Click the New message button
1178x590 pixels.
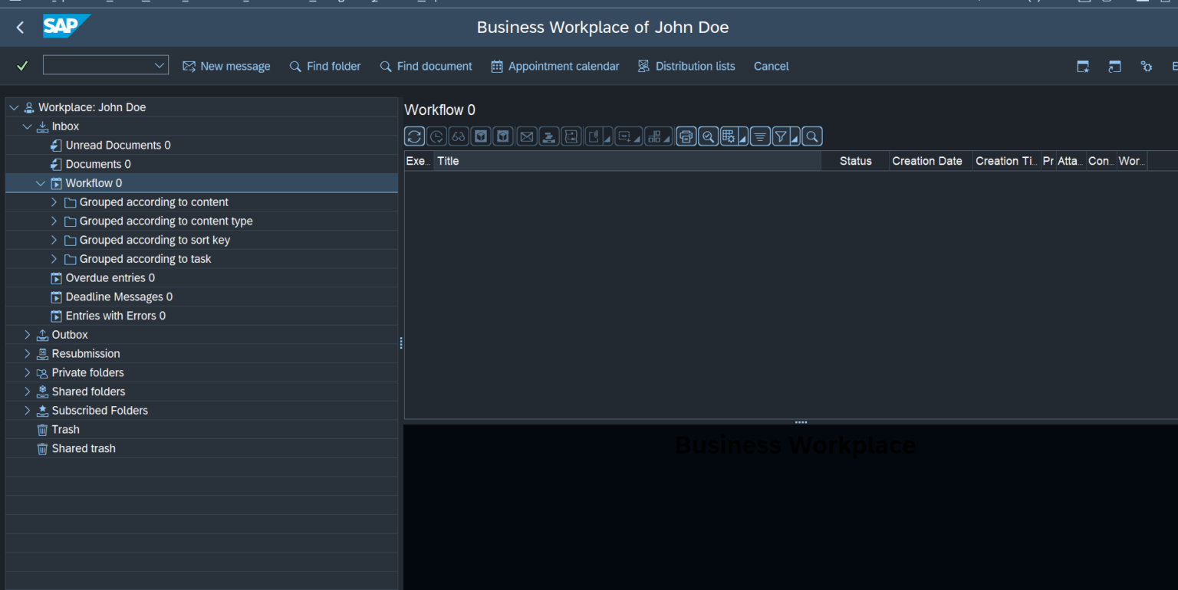click(226, 67)
